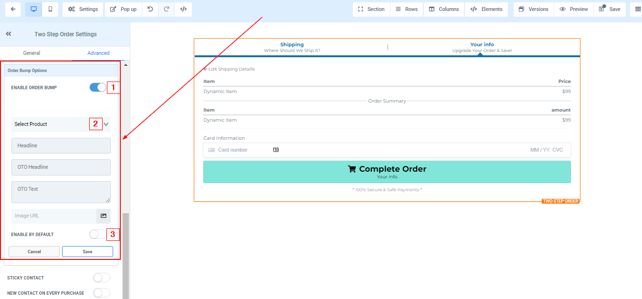Turn on Enable By Default toggle
Viewport: 642px width, 299px height.
tap(97, 234)
